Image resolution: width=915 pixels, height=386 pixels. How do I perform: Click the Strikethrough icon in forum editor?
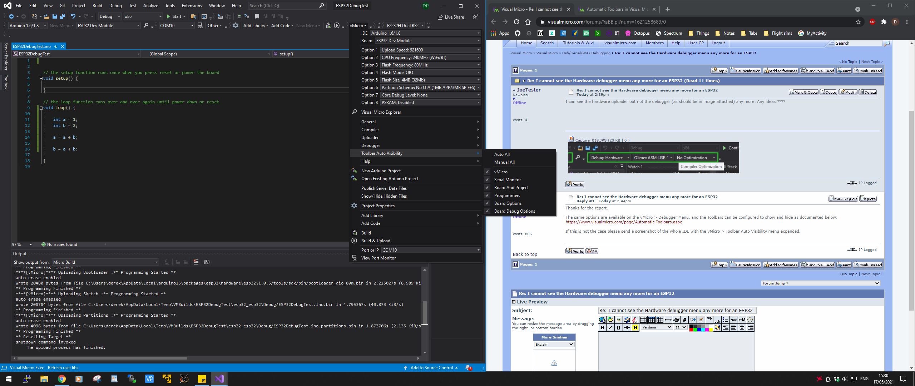coord(627,327)
